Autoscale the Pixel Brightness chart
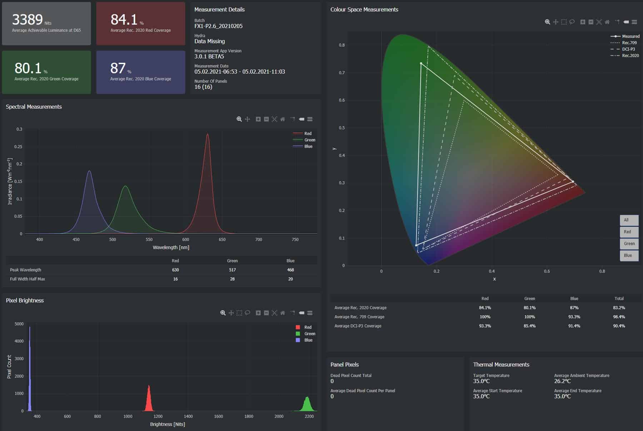The image size is (643, 431). (274, 313)
